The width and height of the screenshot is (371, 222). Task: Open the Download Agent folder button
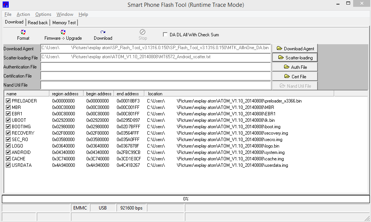(x=295, y=48)
